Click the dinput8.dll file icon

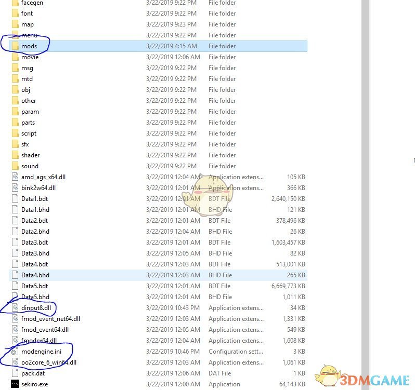(x=15, y=308)
